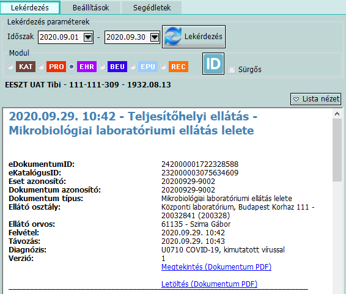Click the purple EHR module badge
This screenshot has width=346, height=294.
click(87, 67)
